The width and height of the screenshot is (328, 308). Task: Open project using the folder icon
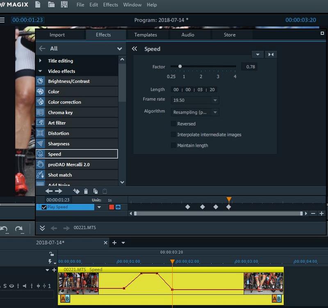tap(51, 4)
